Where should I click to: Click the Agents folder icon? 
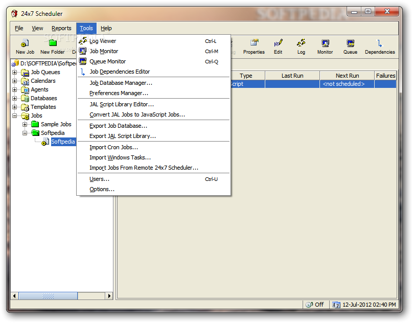[x=25, y=89]
